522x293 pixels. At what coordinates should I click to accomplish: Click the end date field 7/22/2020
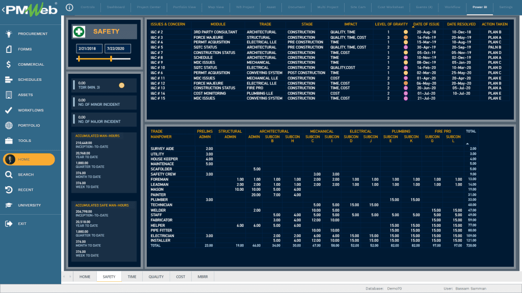118,48
